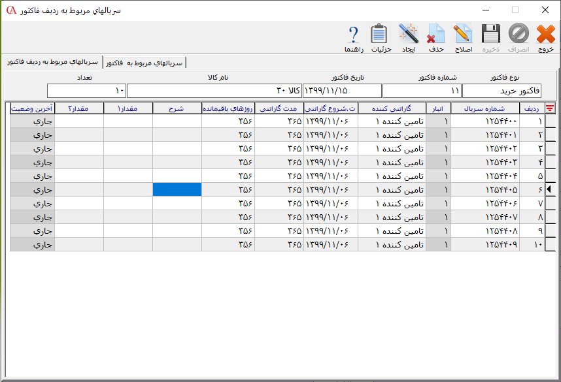Click the آخرین وضعیت column header
The image size is (561, 382).
pos(32,108)
